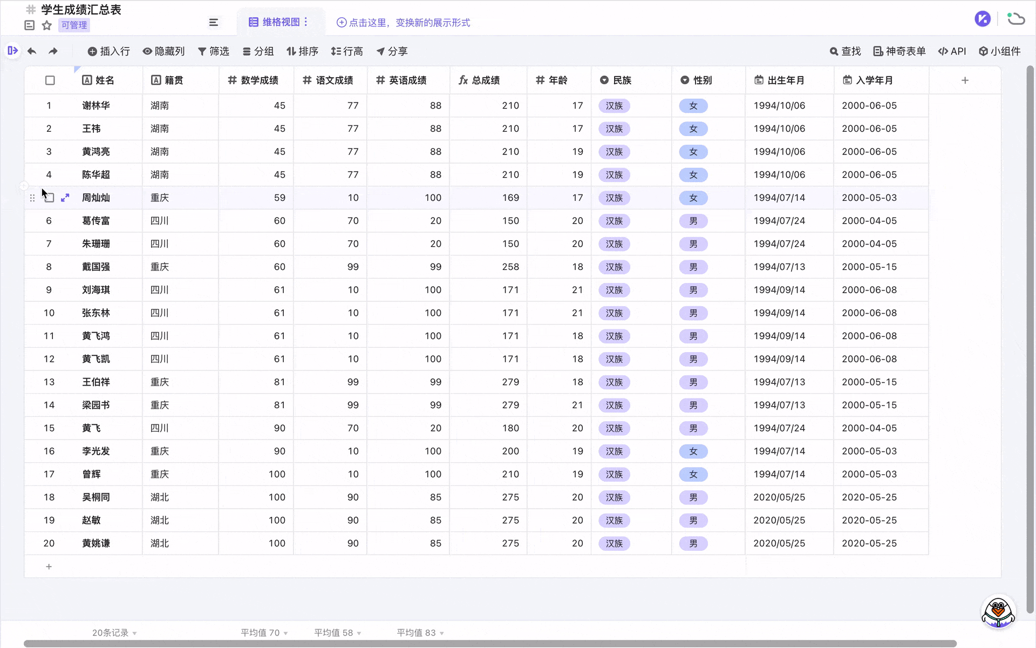This screenshot has height=648, width=1036.
Task: Adjust 行高 row height setting
Action: (347, 51)
